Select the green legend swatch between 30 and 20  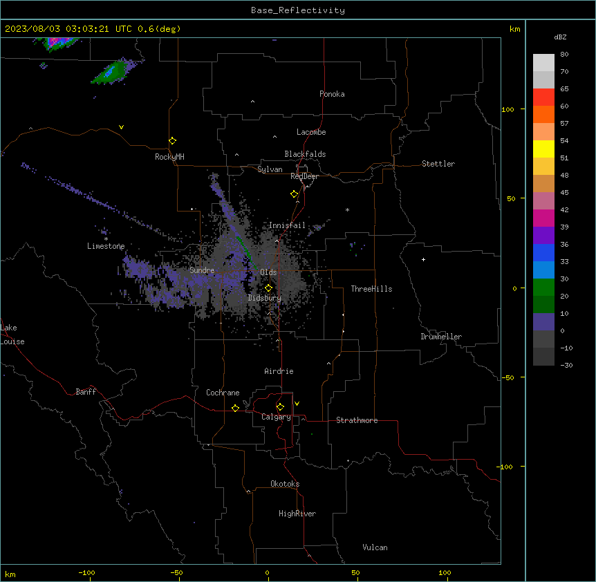543,288
